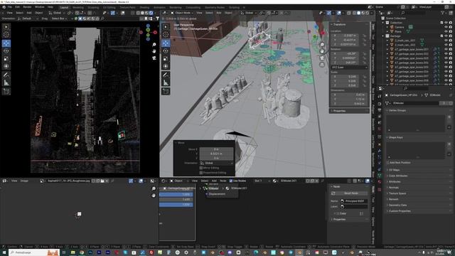Select the Move tool in left viewport toolbar
This screenshot has height=256, width=455.
click(6, 43)
